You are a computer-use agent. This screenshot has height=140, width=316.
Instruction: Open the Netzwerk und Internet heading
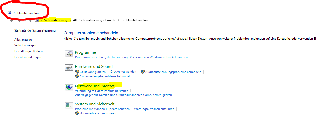pos(95,86)
